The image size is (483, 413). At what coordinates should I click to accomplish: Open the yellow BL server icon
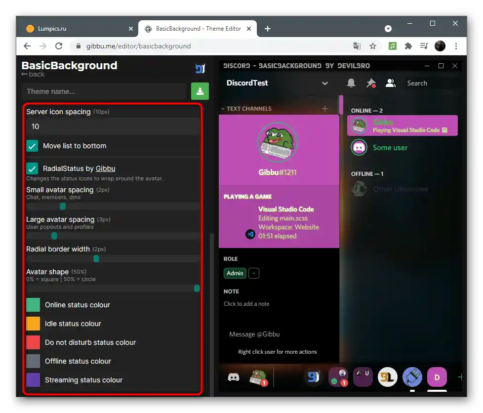click(x=388, y=377)
